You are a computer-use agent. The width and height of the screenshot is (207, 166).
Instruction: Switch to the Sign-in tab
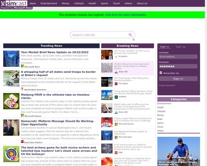164,47
